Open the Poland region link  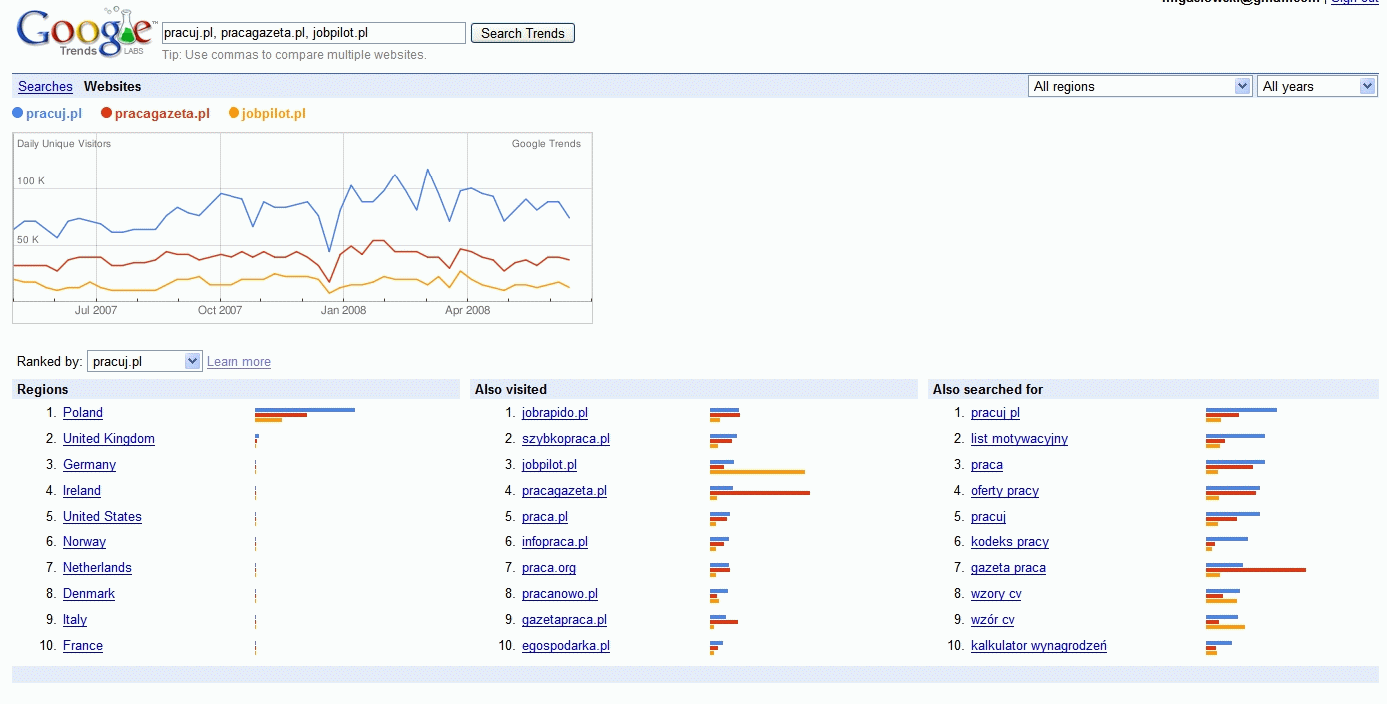pyautogui.click(x=83, y=413)
